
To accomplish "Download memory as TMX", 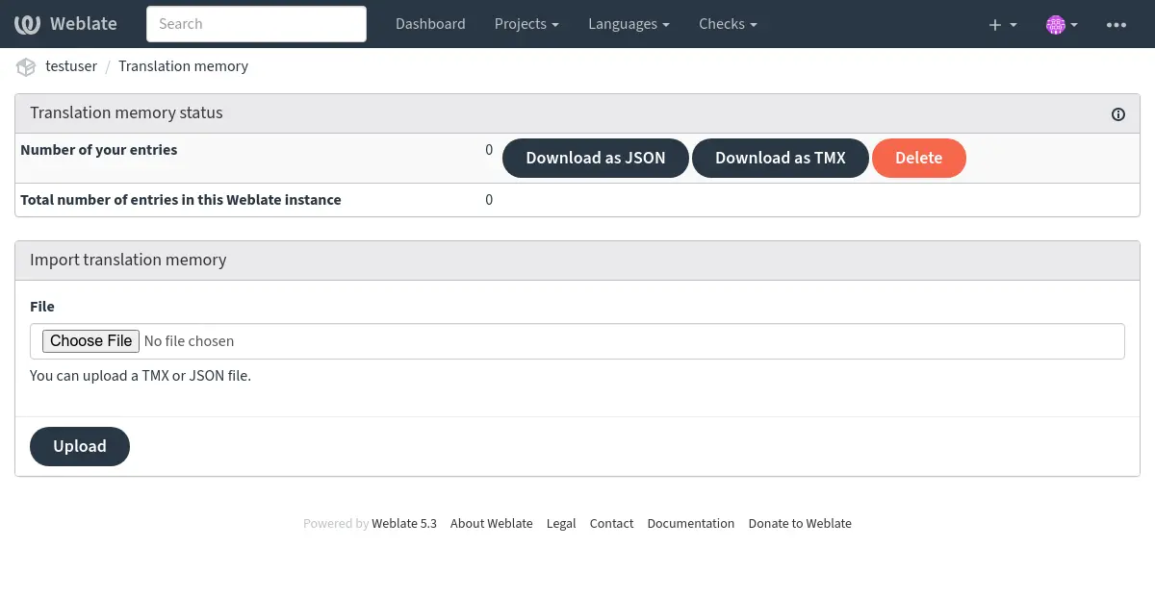I will pyautogui.click(x=781, y=159).
